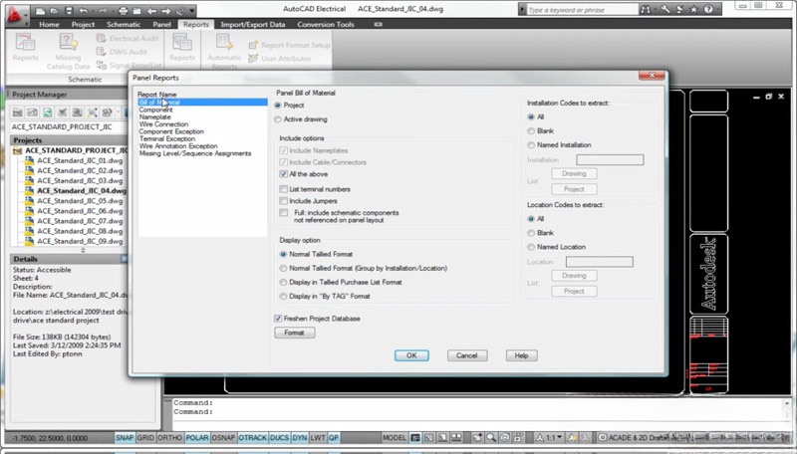Open the Import/Export Data ribbon tab

click(x=253, y=24)
